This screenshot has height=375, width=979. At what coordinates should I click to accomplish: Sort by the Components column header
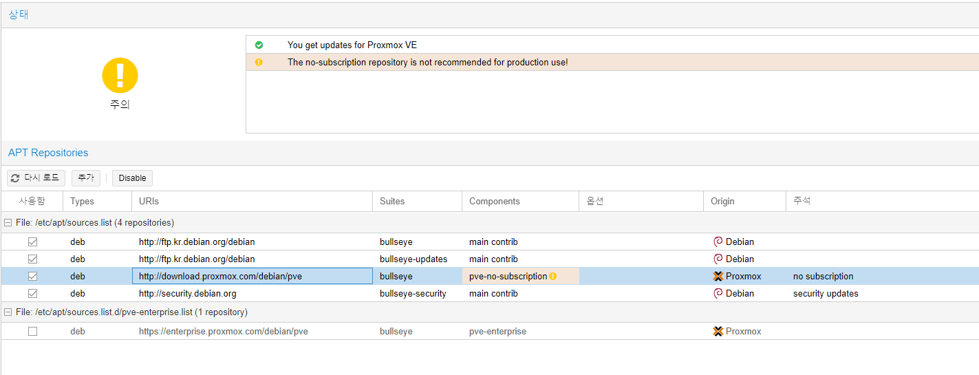coord(520,202)
